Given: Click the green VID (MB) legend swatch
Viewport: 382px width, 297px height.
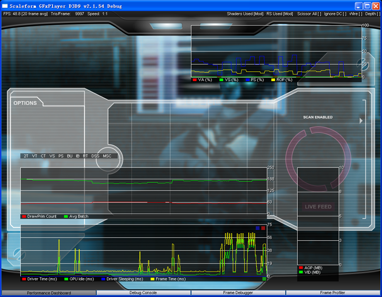Looking at the screenshot, I should [x=301, y=272].
